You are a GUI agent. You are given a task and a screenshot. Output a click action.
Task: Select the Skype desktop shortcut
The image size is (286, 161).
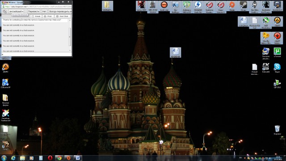coord(277,68)
